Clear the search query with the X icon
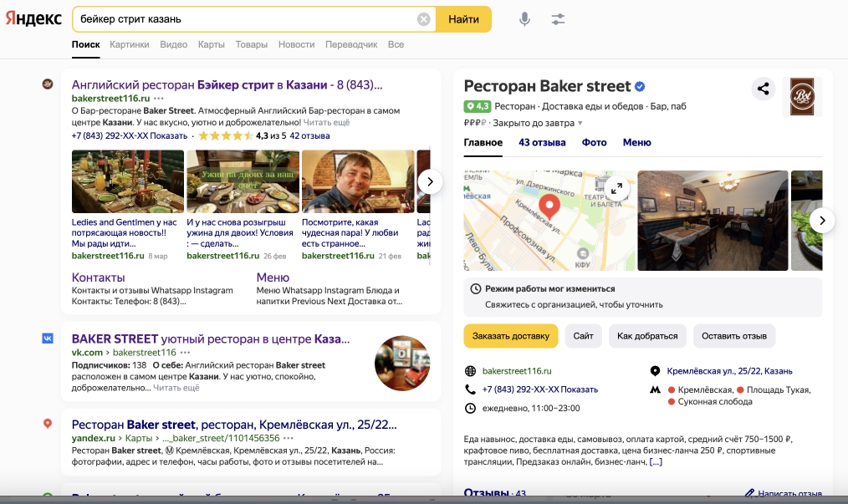Viewport: 848px width, 504px height. point(423,19)
